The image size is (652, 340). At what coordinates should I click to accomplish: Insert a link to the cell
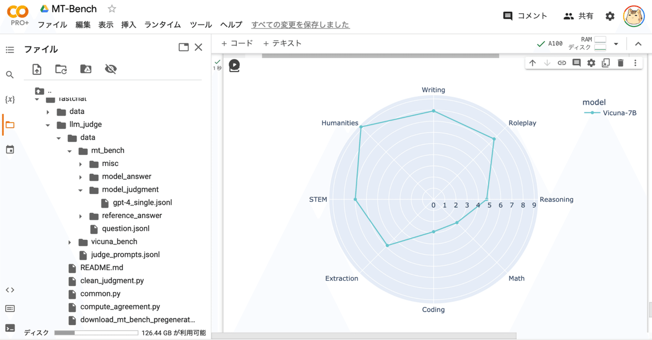click(x=561, y=63)
